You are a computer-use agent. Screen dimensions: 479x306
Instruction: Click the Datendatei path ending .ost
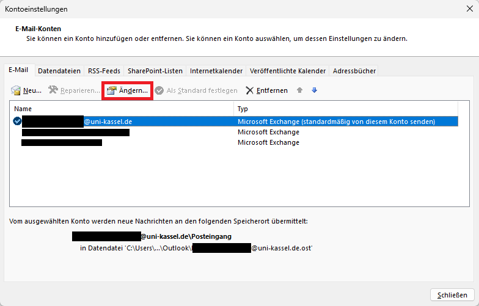196,248
